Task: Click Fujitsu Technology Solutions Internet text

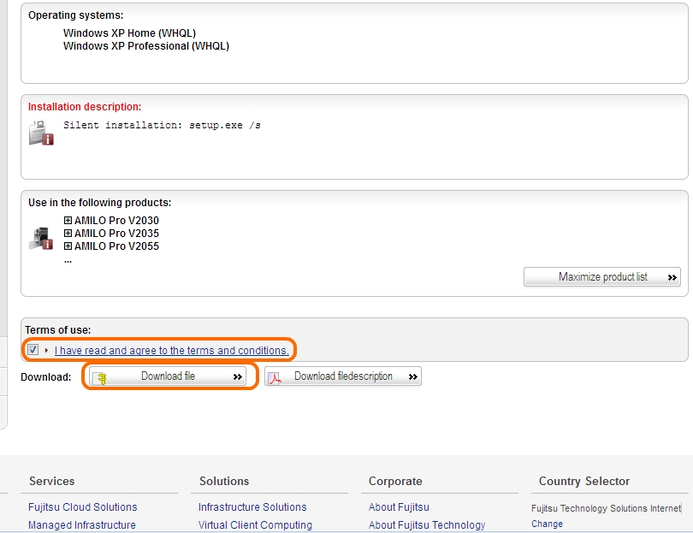Action: coord(606,508)
